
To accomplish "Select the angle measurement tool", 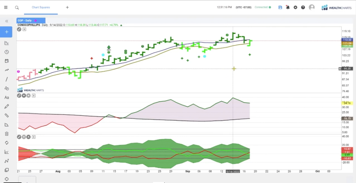I will (x=7, y=125).
